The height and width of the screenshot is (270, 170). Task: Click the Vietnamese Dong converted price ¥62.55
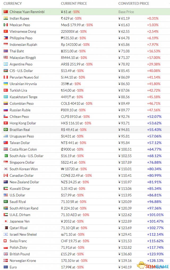coord(124,31)
